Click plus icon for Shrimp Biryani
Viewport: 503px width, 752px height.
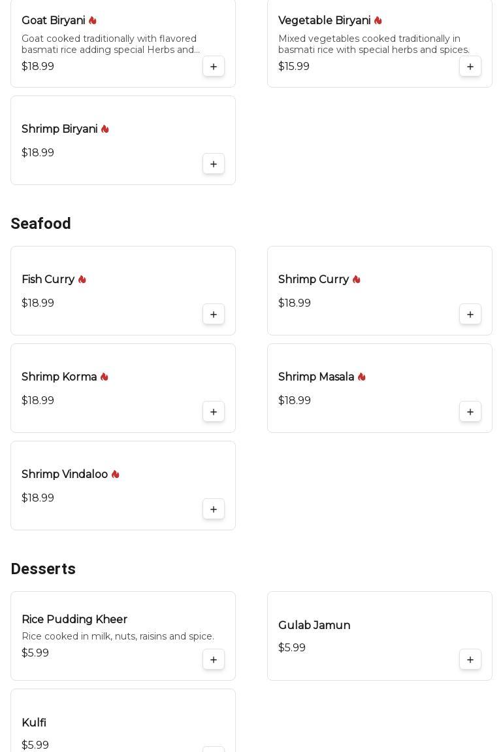tap(214, 164)
